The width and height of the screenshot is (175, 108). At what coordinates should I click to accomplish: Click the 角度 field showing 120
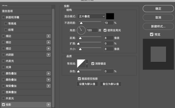pos(92,30)
